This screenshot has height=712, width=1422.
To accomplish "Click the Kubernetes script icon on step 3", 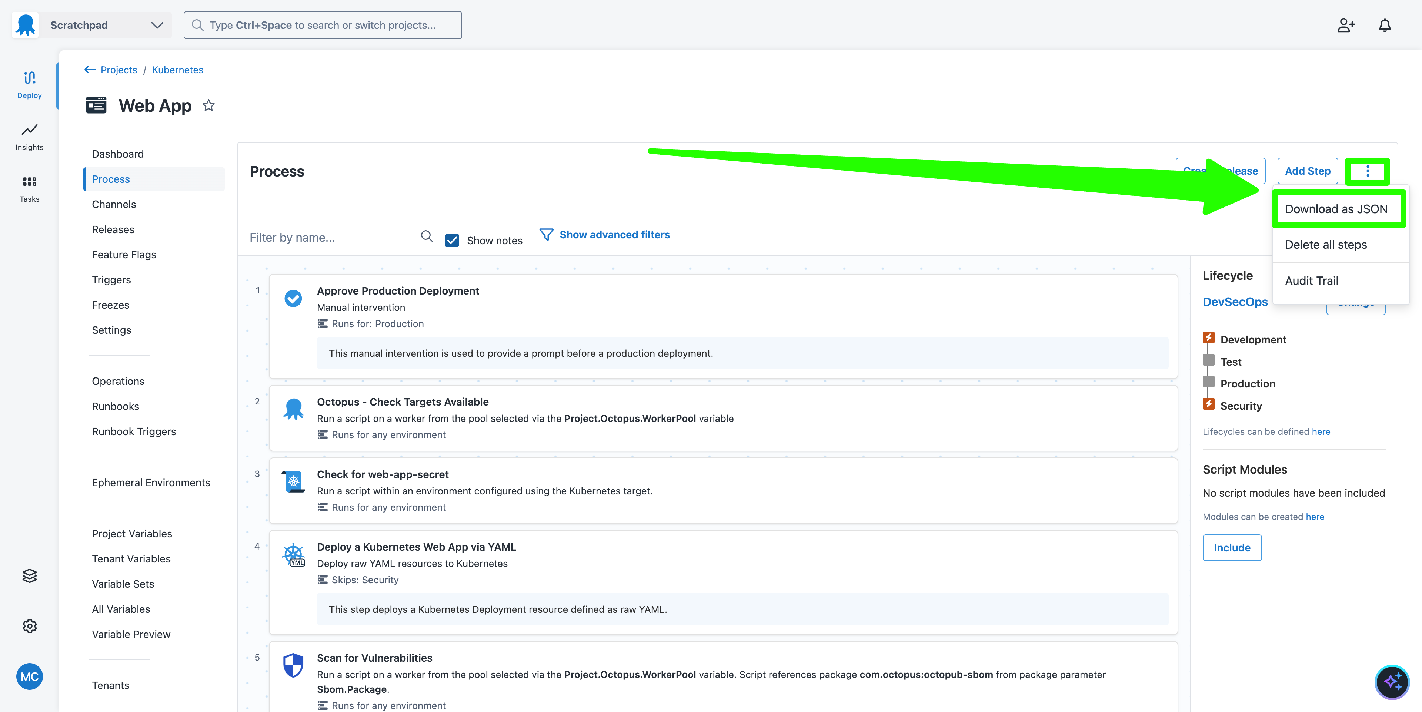I will tap(293, 481).
